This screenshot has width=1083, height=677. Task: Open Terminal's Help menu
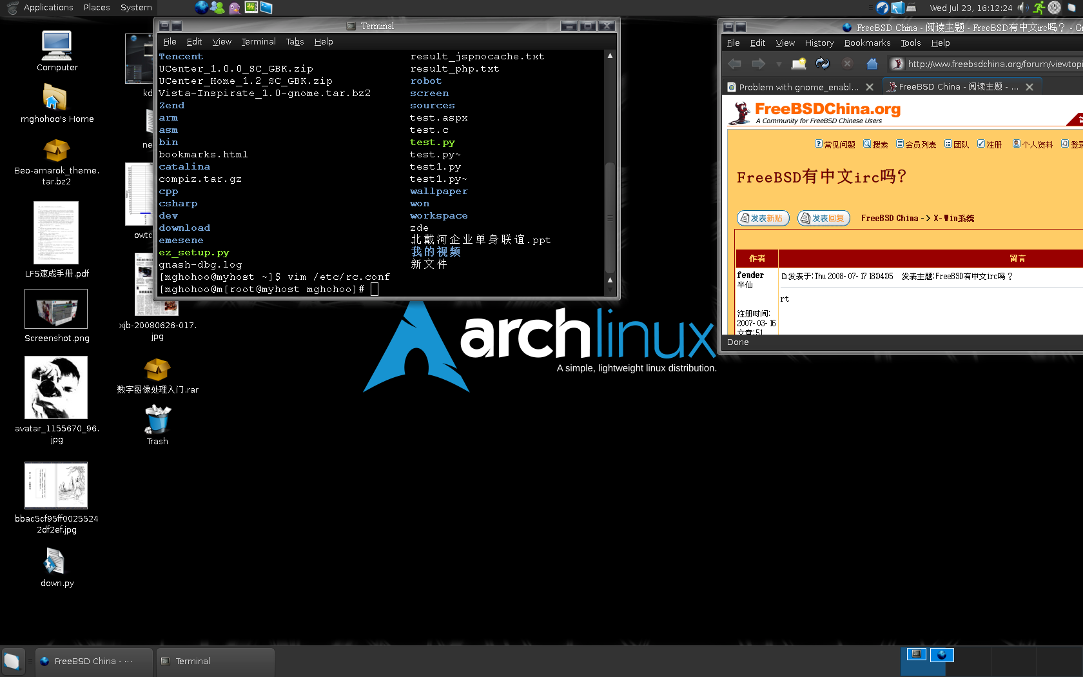pyautogui.click(x=324, y=41)
